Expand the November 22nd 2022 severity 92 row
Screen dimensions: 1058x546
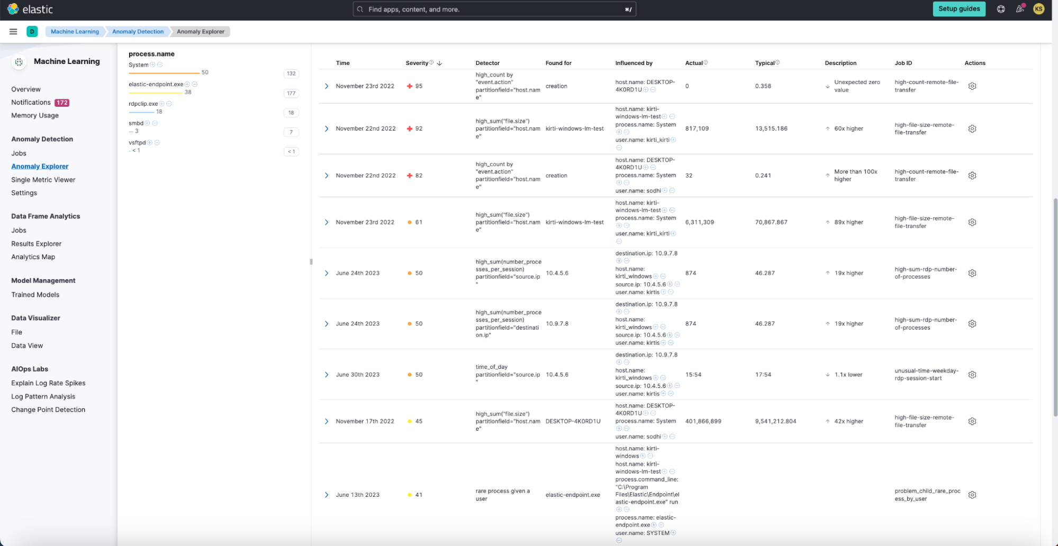click(x=327, y=128)
